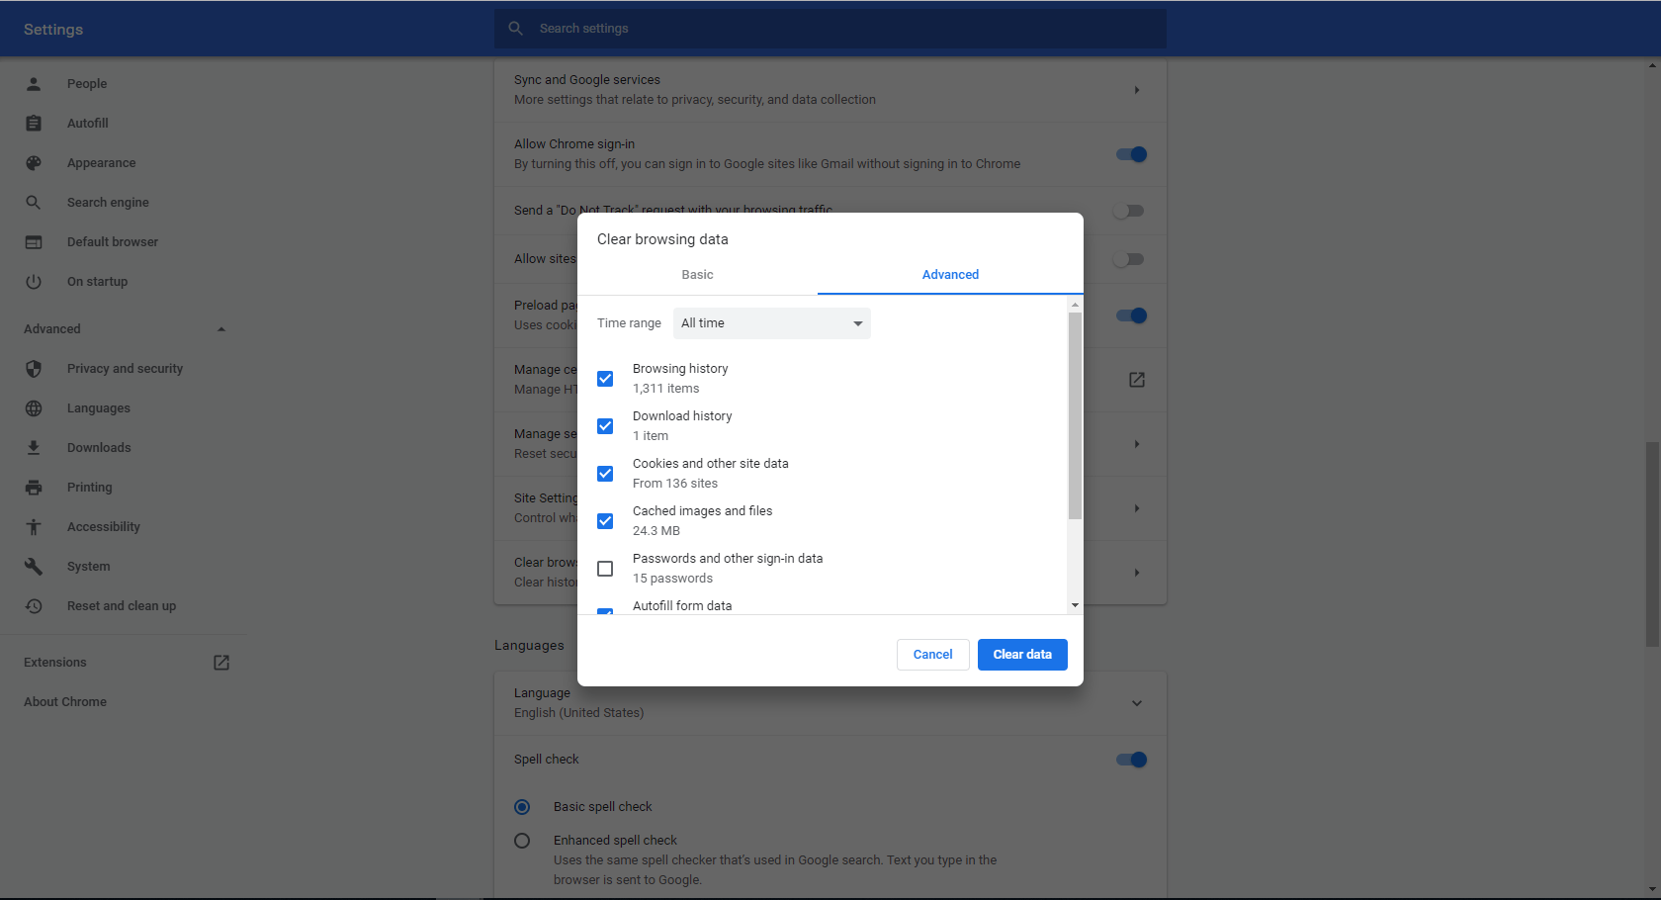Click the On startup power icon

[34, 281]
